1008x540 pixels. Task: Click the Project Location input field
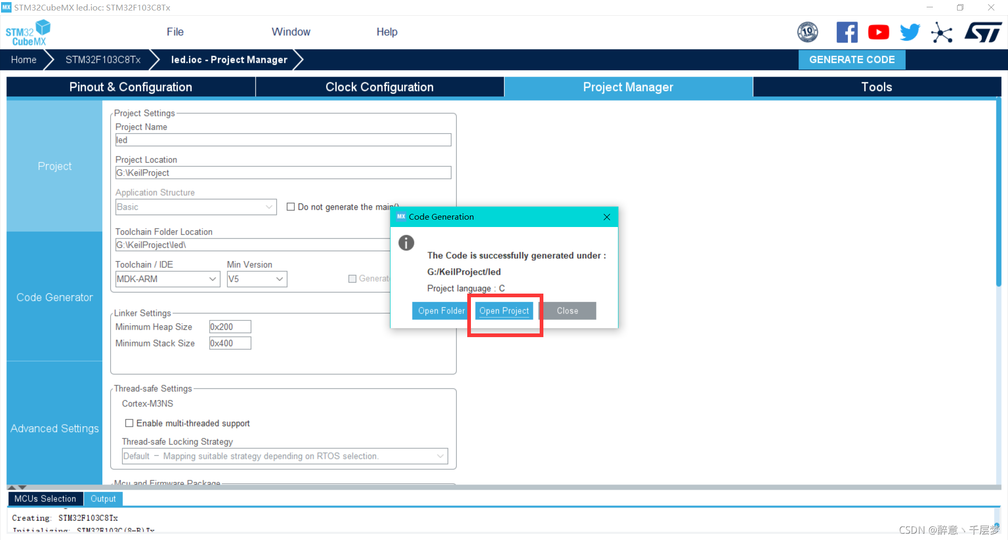pos(283,173)
